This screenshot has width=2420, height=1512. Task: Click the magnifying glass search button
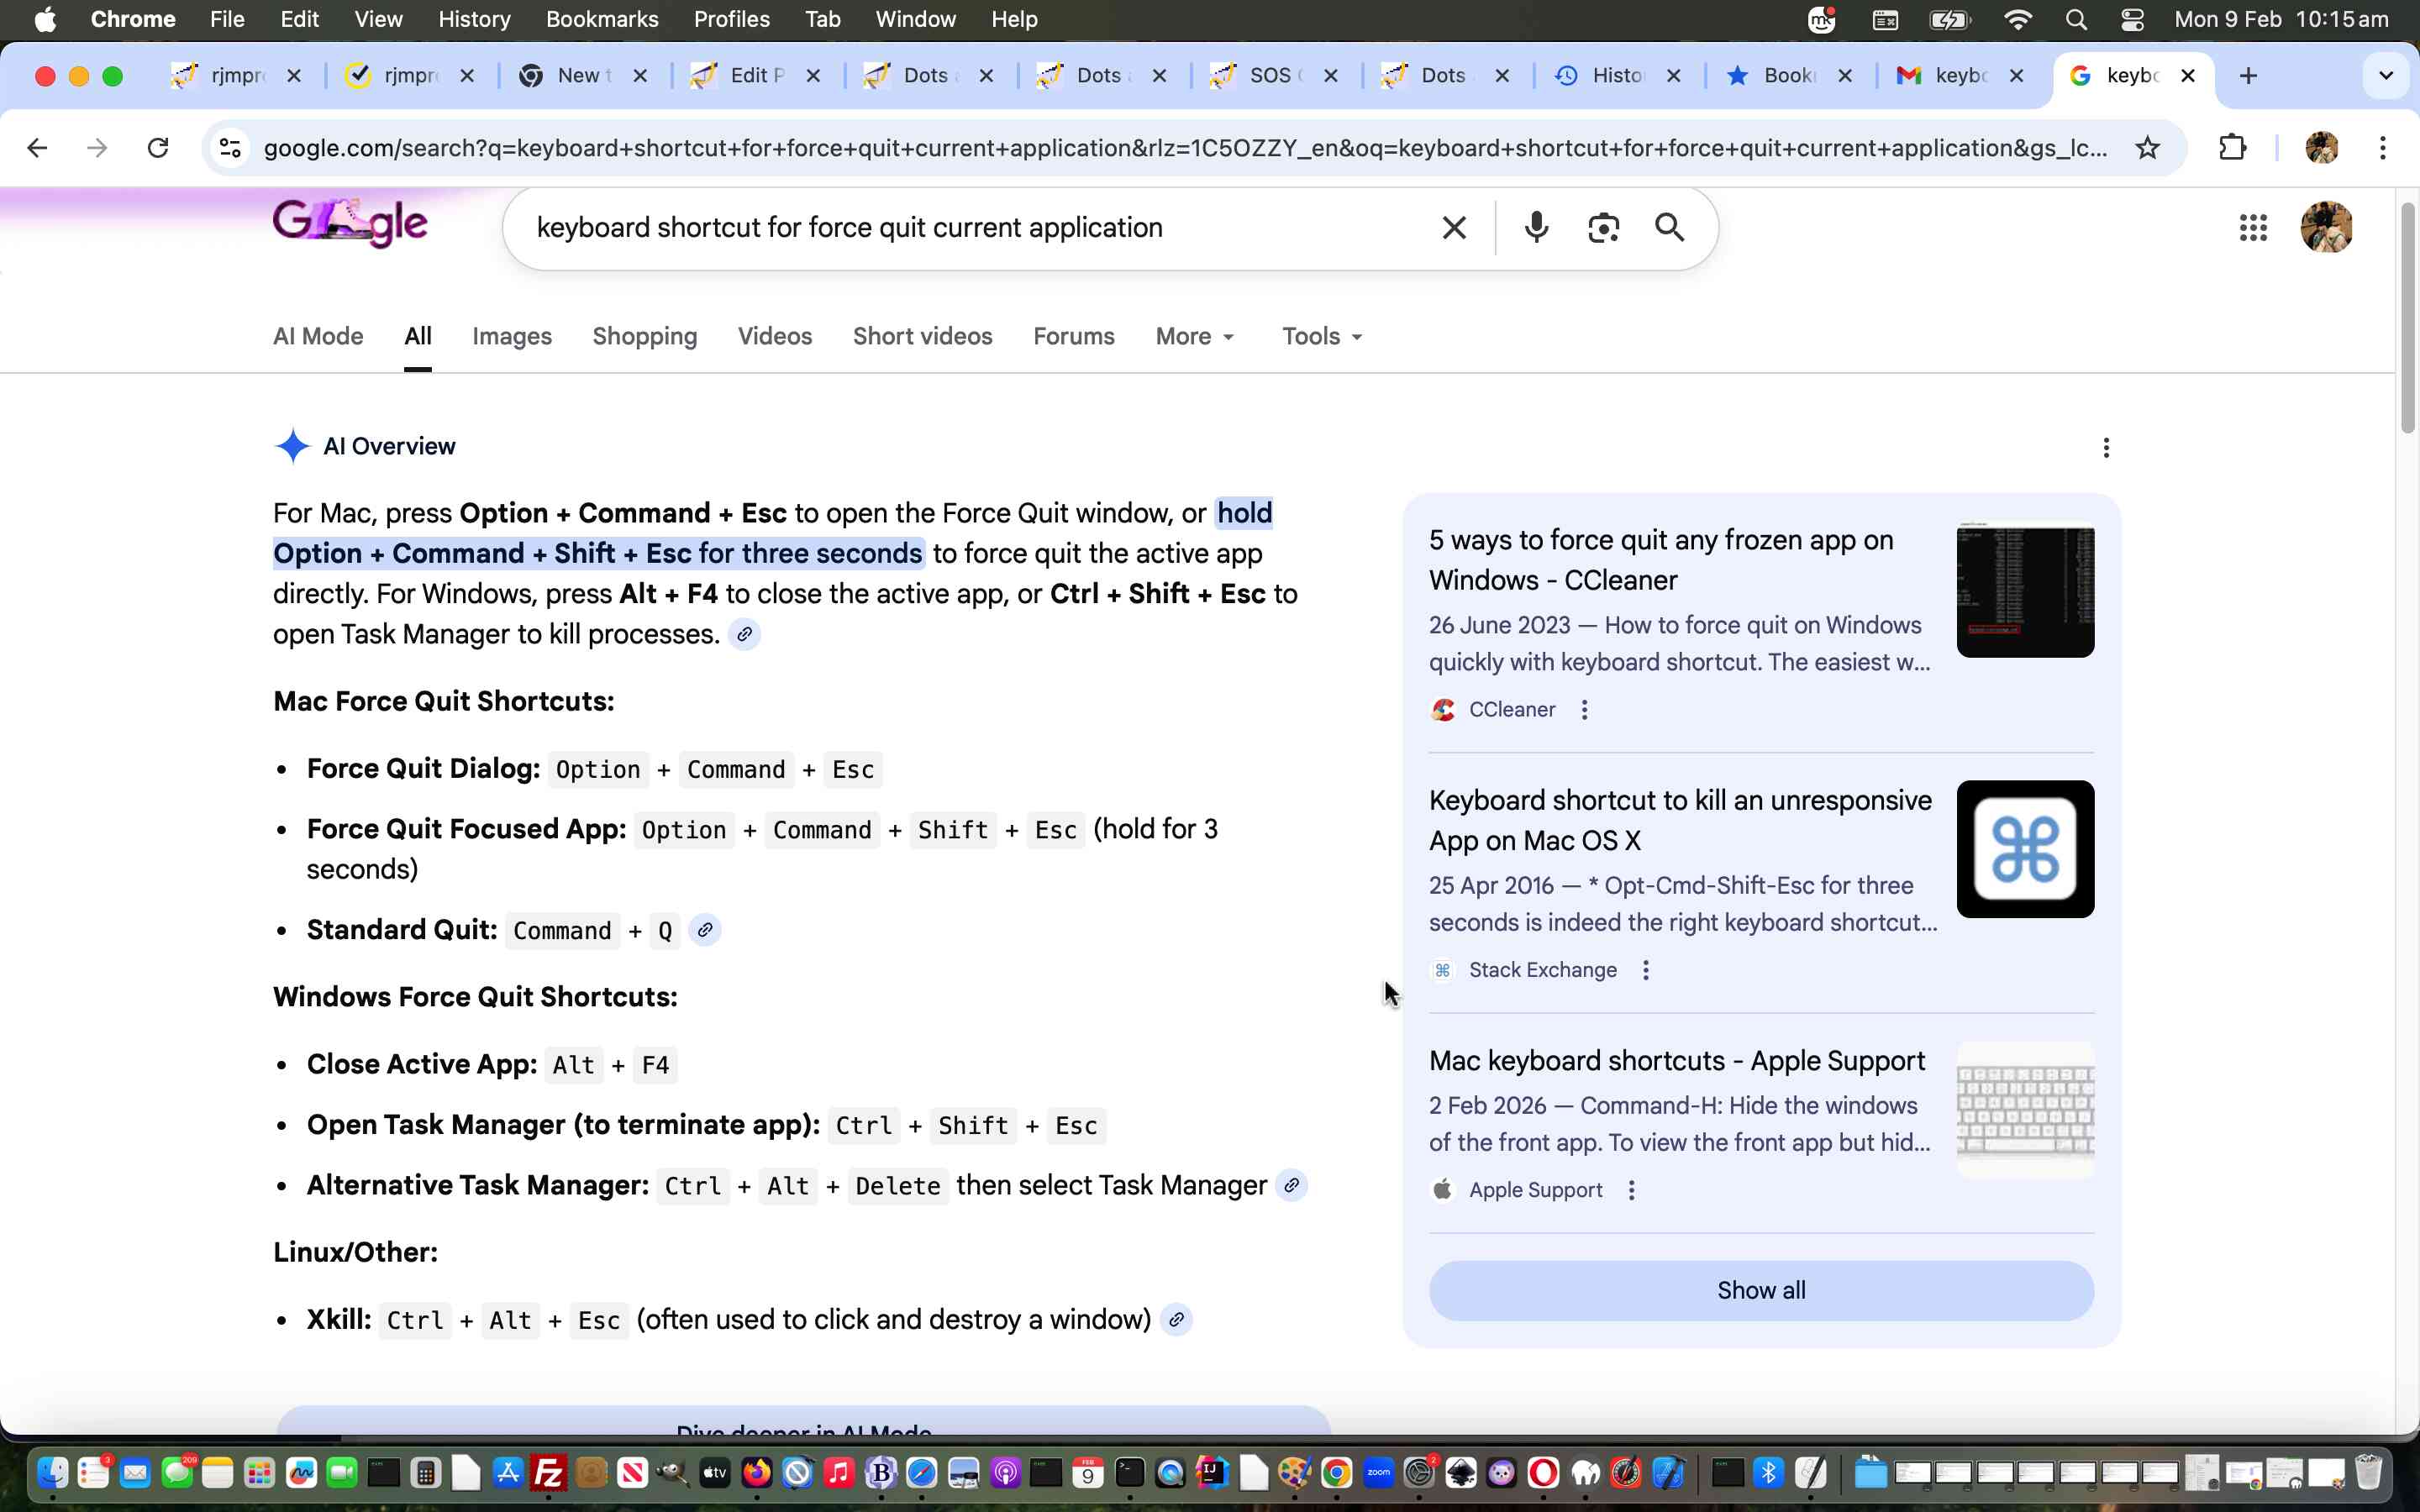[x=1669, y=228]
